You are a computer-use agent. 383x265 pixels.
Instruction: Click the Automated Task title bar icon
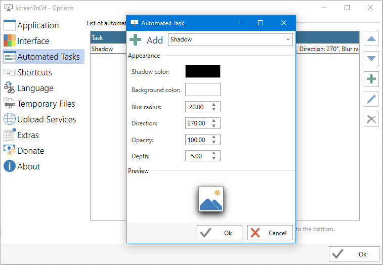pos(135,23)
